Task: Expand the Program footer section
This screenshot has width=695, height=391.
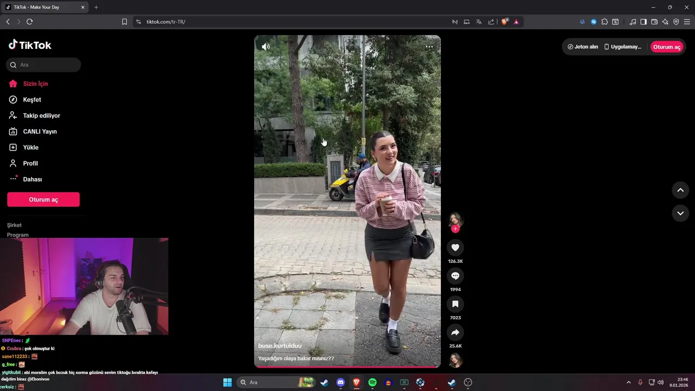Action: [18, 235]
